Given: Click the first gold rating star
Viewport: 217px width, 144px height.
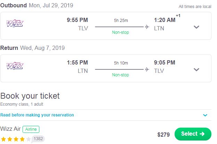Looking at the screenshot, I should (3, 139).
